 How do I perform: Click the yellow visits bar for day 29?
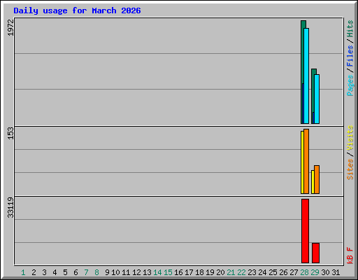(313, 182)
